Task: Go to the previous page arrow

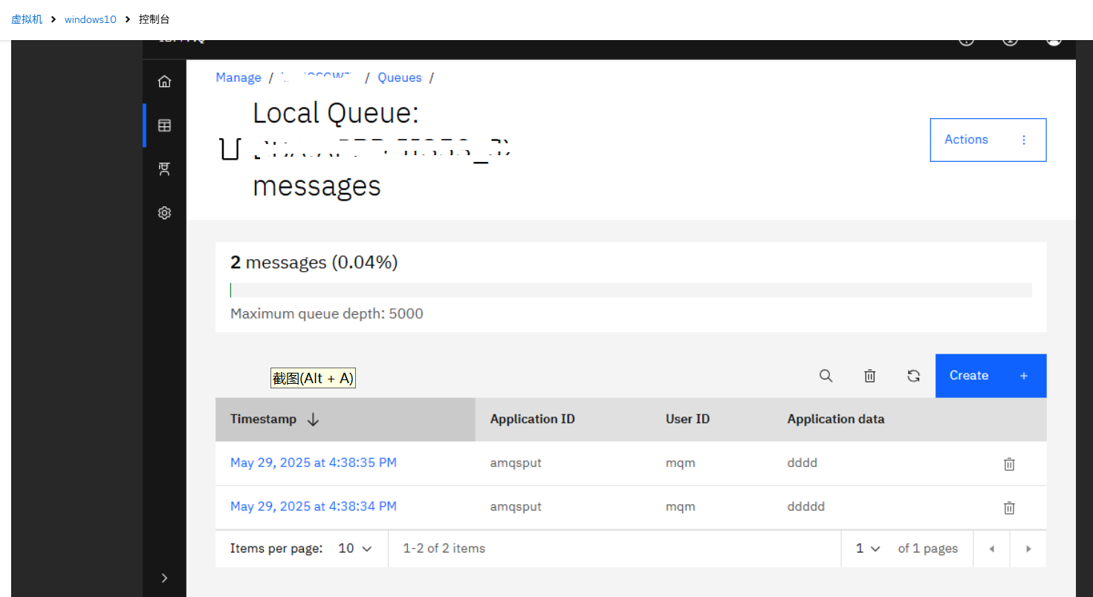Action: [x=991, y=549]
